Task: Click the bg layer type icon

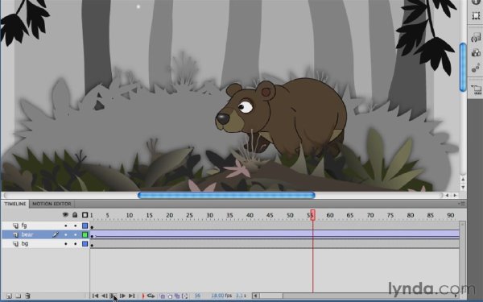Action: pyautogui.click(x=15, y=244)
